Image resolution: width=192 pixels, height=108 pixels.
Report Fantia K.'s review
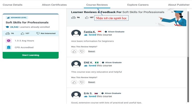tap(92, 51)
